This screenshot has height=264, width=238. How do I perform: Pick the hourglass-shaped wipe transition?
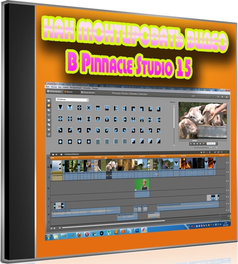click(70, 107)
